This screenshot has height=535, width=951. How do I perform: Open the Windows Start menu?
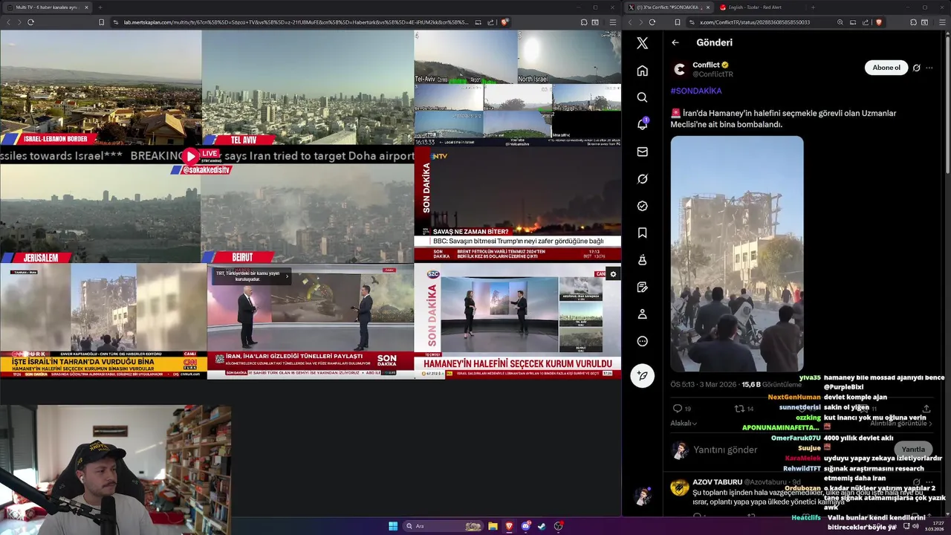[393, 526]
